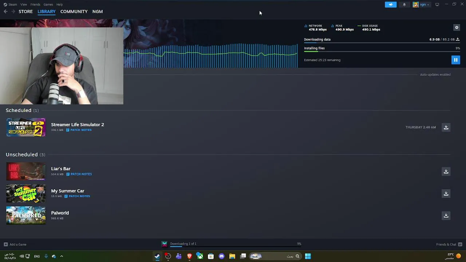The image size is (466, 262).
Task: Select the My Summer Car title
Action: tap(68, 191)
